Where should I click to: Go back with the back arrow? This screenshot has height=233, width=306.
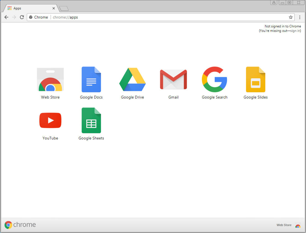point(6,17)
